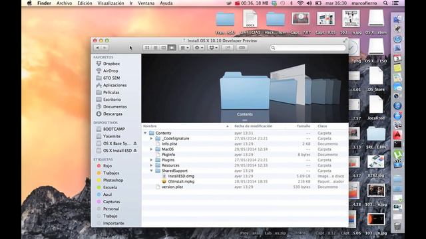The image size is (426, 239).
Task: Eject OS X Base System volume
Action: click(135, 143)
